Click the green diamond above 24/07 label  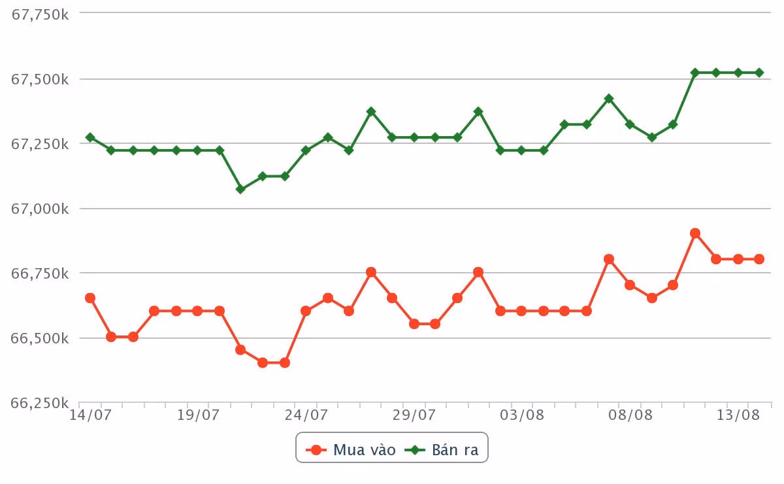306,150
